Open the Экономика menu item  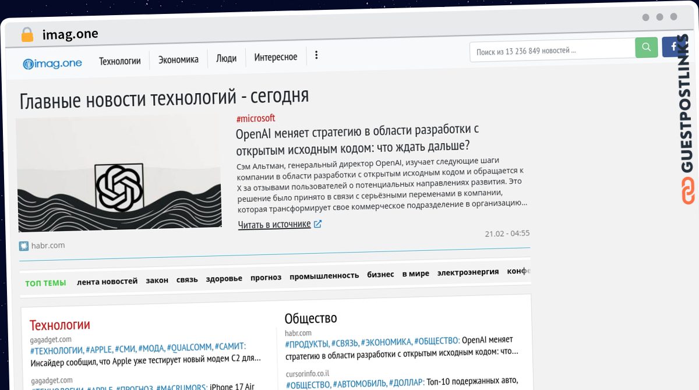[178, 59]
